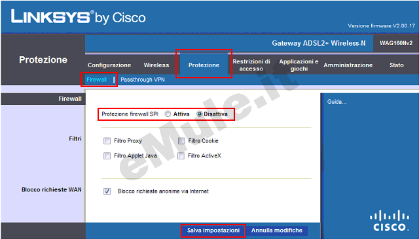Click the Blocco richieste WAN section label
This screenshot has width=419, height=239.
click(x=52, y=190)
